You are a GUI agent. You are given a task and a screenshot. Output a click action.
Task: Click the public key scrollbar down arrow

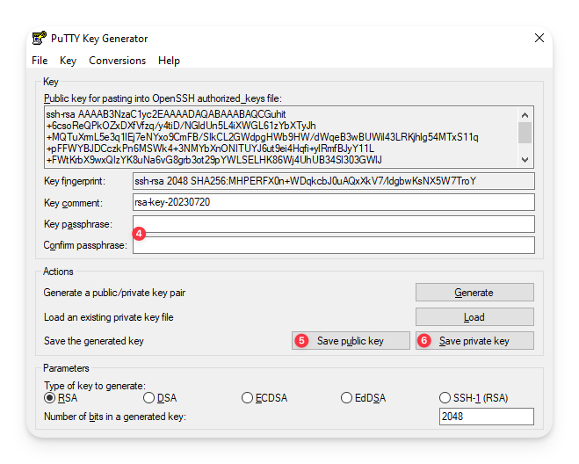[525, 160]
